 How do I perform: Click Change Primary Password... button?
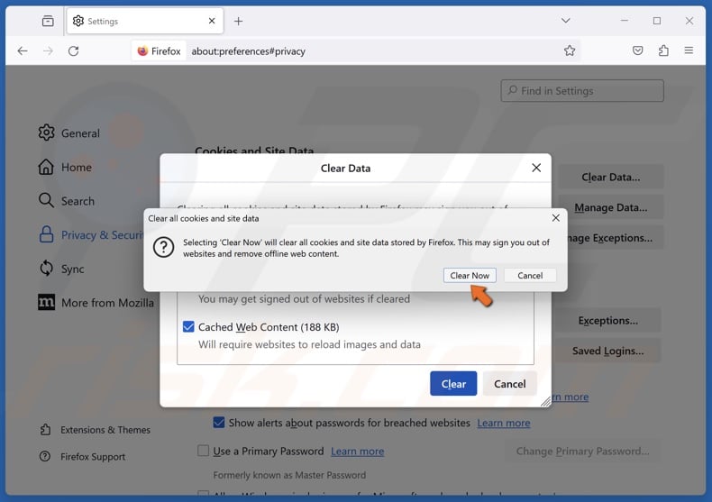(x=582, y=452)
